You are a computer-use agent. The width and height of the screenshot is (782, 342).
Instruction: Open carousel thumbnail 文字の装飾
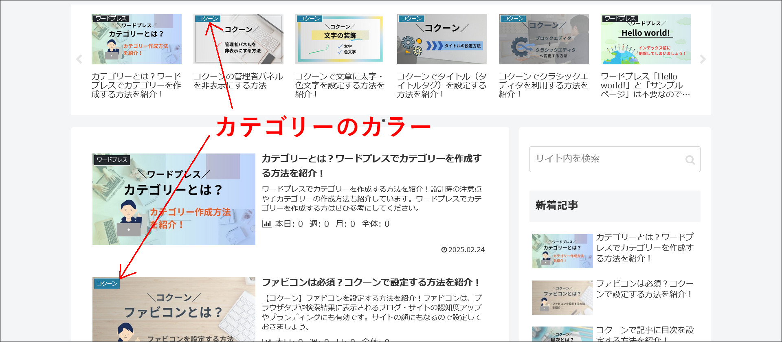pos(340,39)
